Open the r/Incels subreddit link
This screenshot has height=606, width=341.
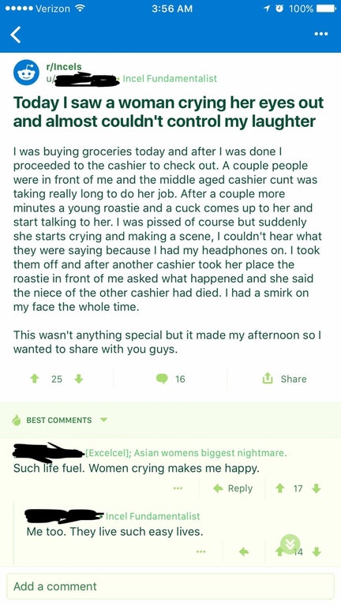(x=63, y=66)
